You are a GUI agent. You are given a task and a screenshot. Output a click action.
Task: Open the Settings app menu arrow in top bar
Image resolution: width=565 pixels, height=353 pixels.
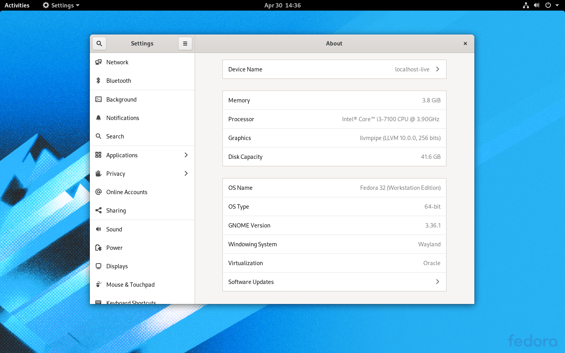pyautogui.click(x=78, y=5)
